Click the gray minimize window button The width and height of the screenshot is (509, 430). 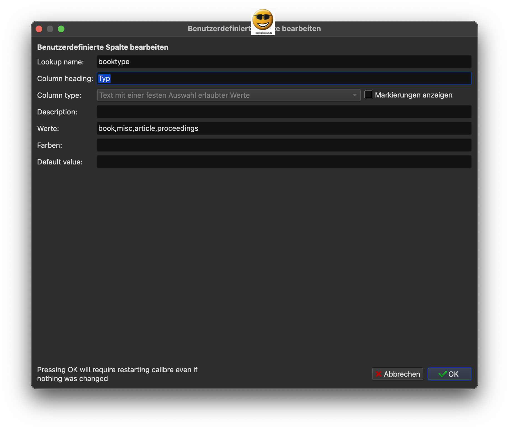pyautogui.click(x=50, y=29)
